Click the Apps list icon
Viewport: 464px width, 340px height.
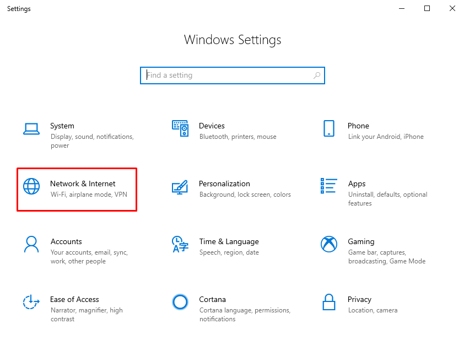click(x=329, y=186)
